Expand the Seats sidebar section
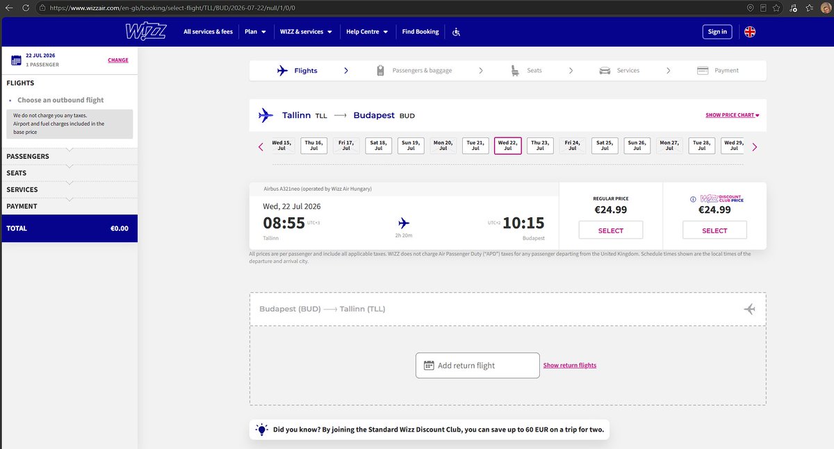The image size is (834, 449). [69, 173]
